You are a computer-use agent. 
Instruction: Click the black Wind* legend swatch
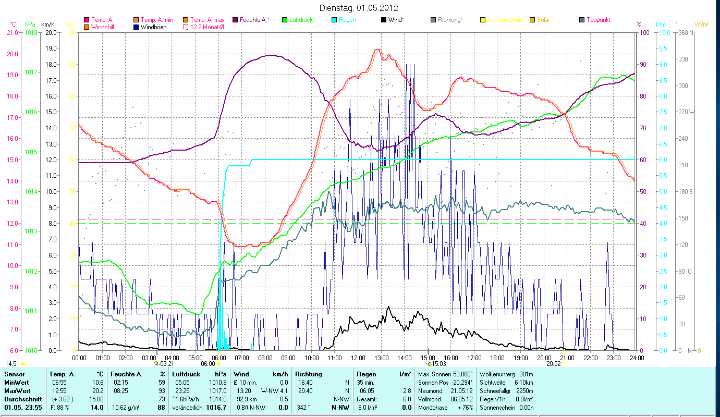(384, 20)
